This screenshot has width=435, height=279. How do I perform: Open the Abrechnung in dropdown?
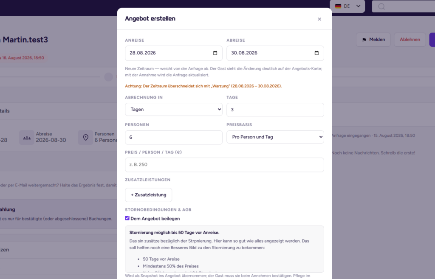tap(174, 109)
